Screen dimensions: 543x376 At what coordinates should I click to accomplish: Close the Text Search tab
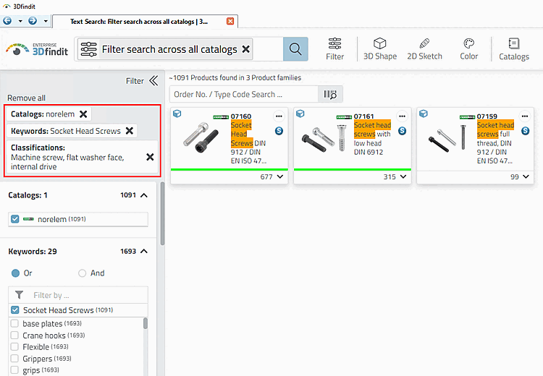(230, 22)
